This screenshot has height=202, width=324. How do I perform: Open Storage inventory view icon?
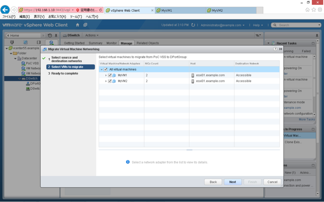click(38, 42)
